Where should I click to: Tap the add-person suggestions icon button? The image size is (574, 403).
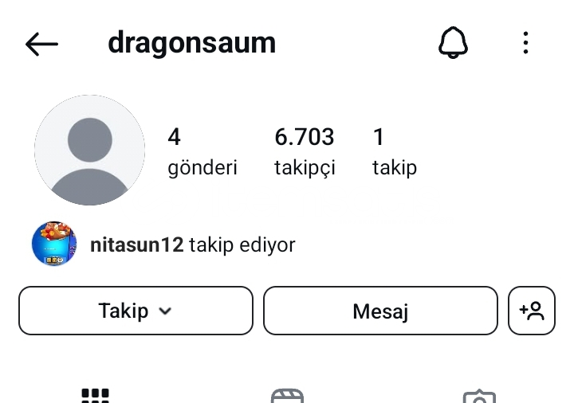532,311
